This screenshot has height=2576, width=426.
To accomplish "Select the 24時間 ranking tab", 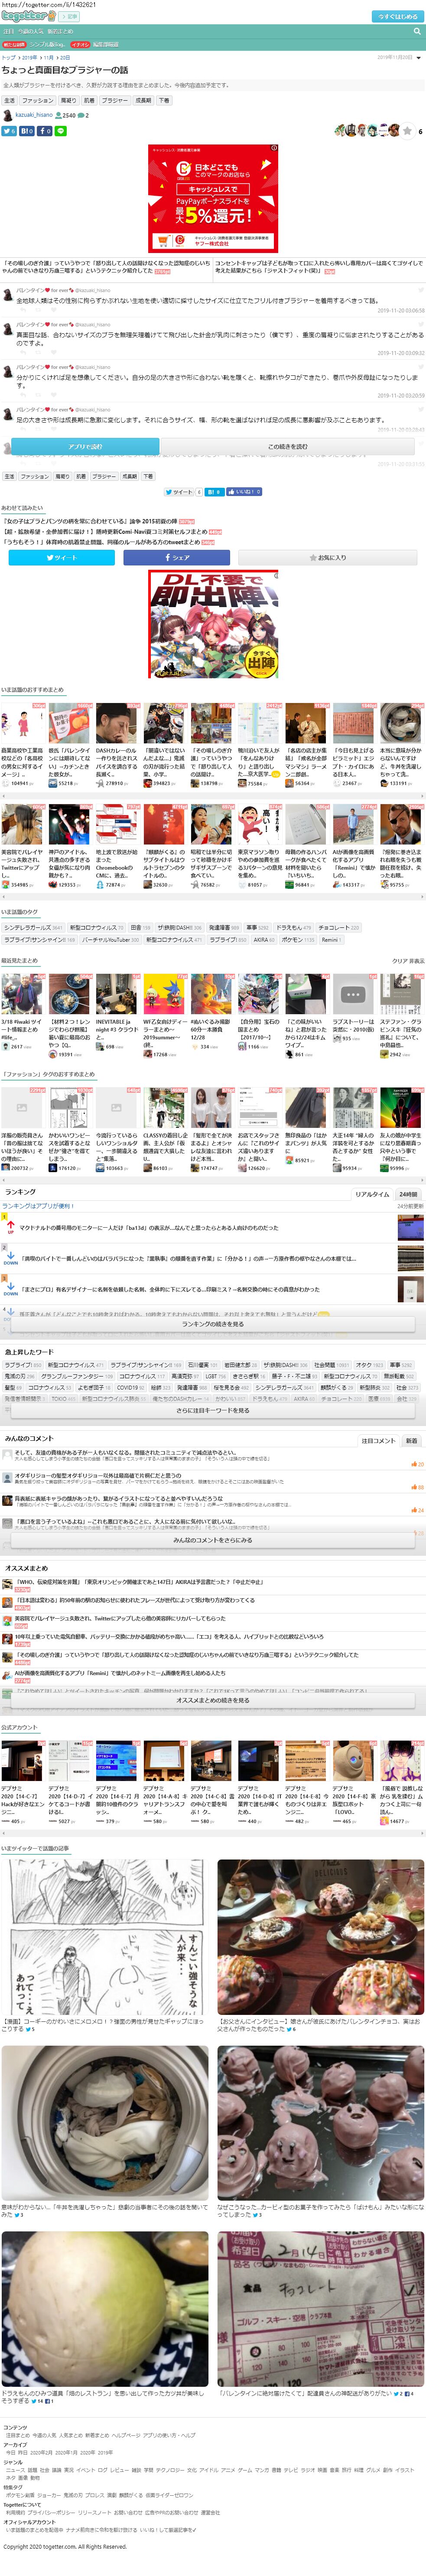I will (408, 1194).
